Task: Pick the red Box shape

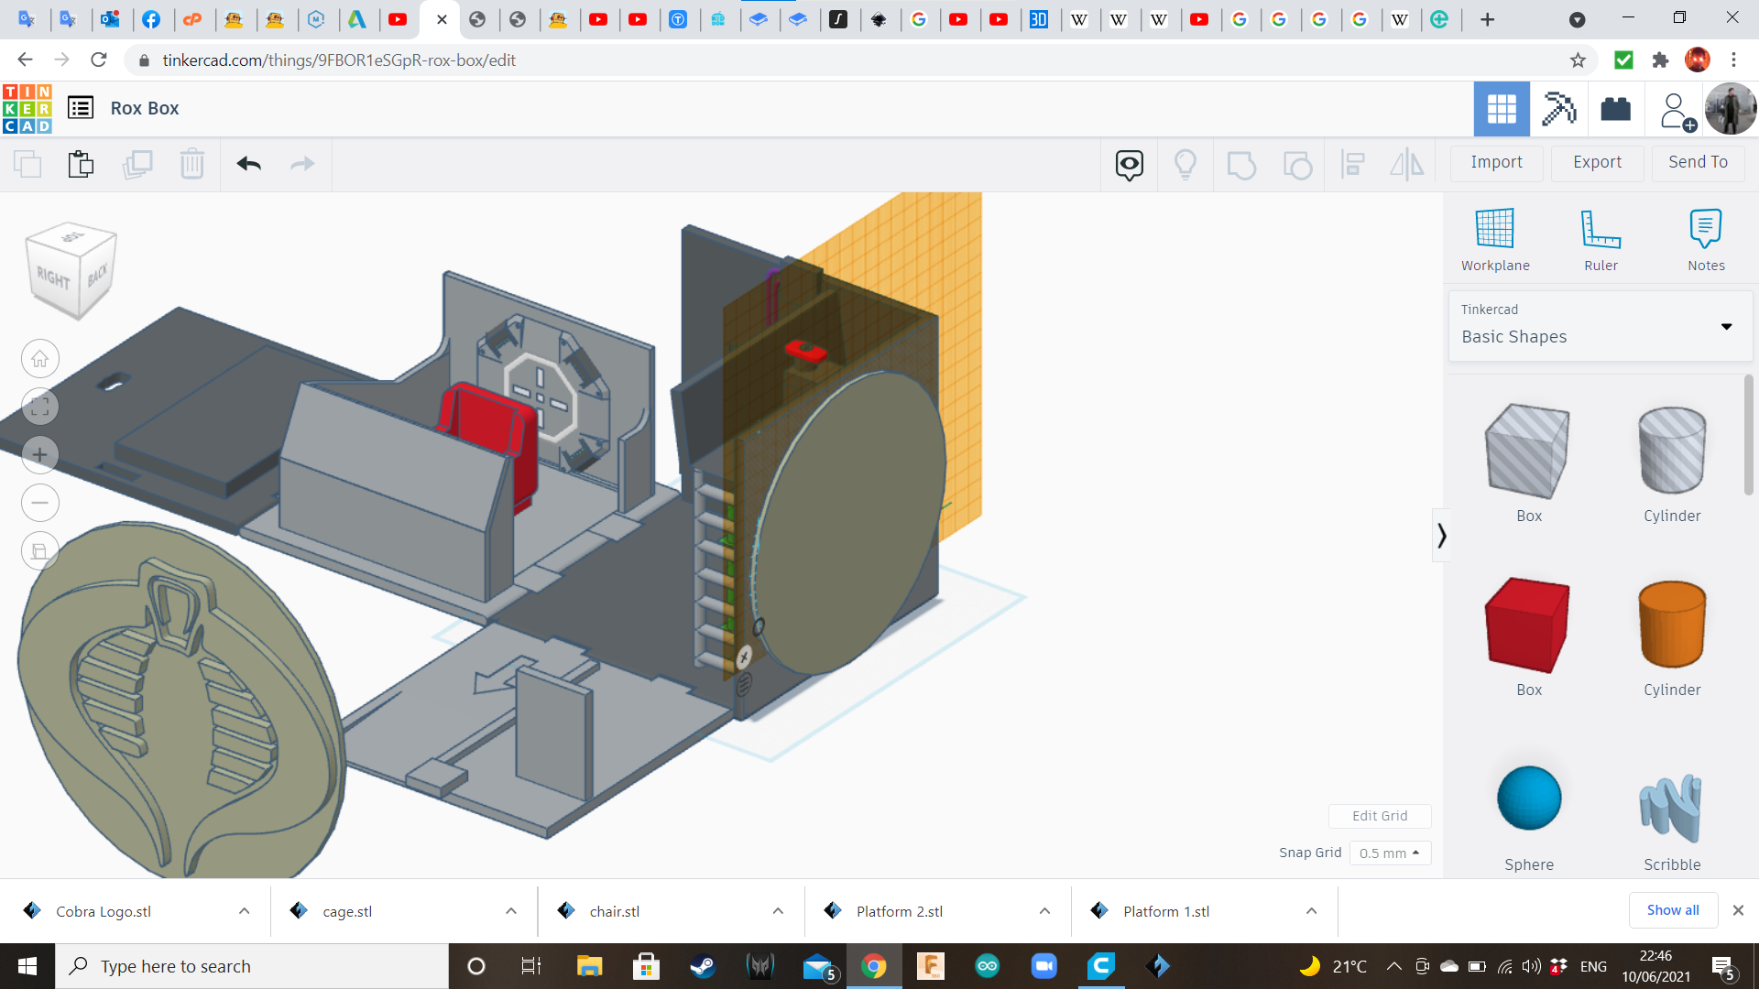Action: pos(1527,625)
